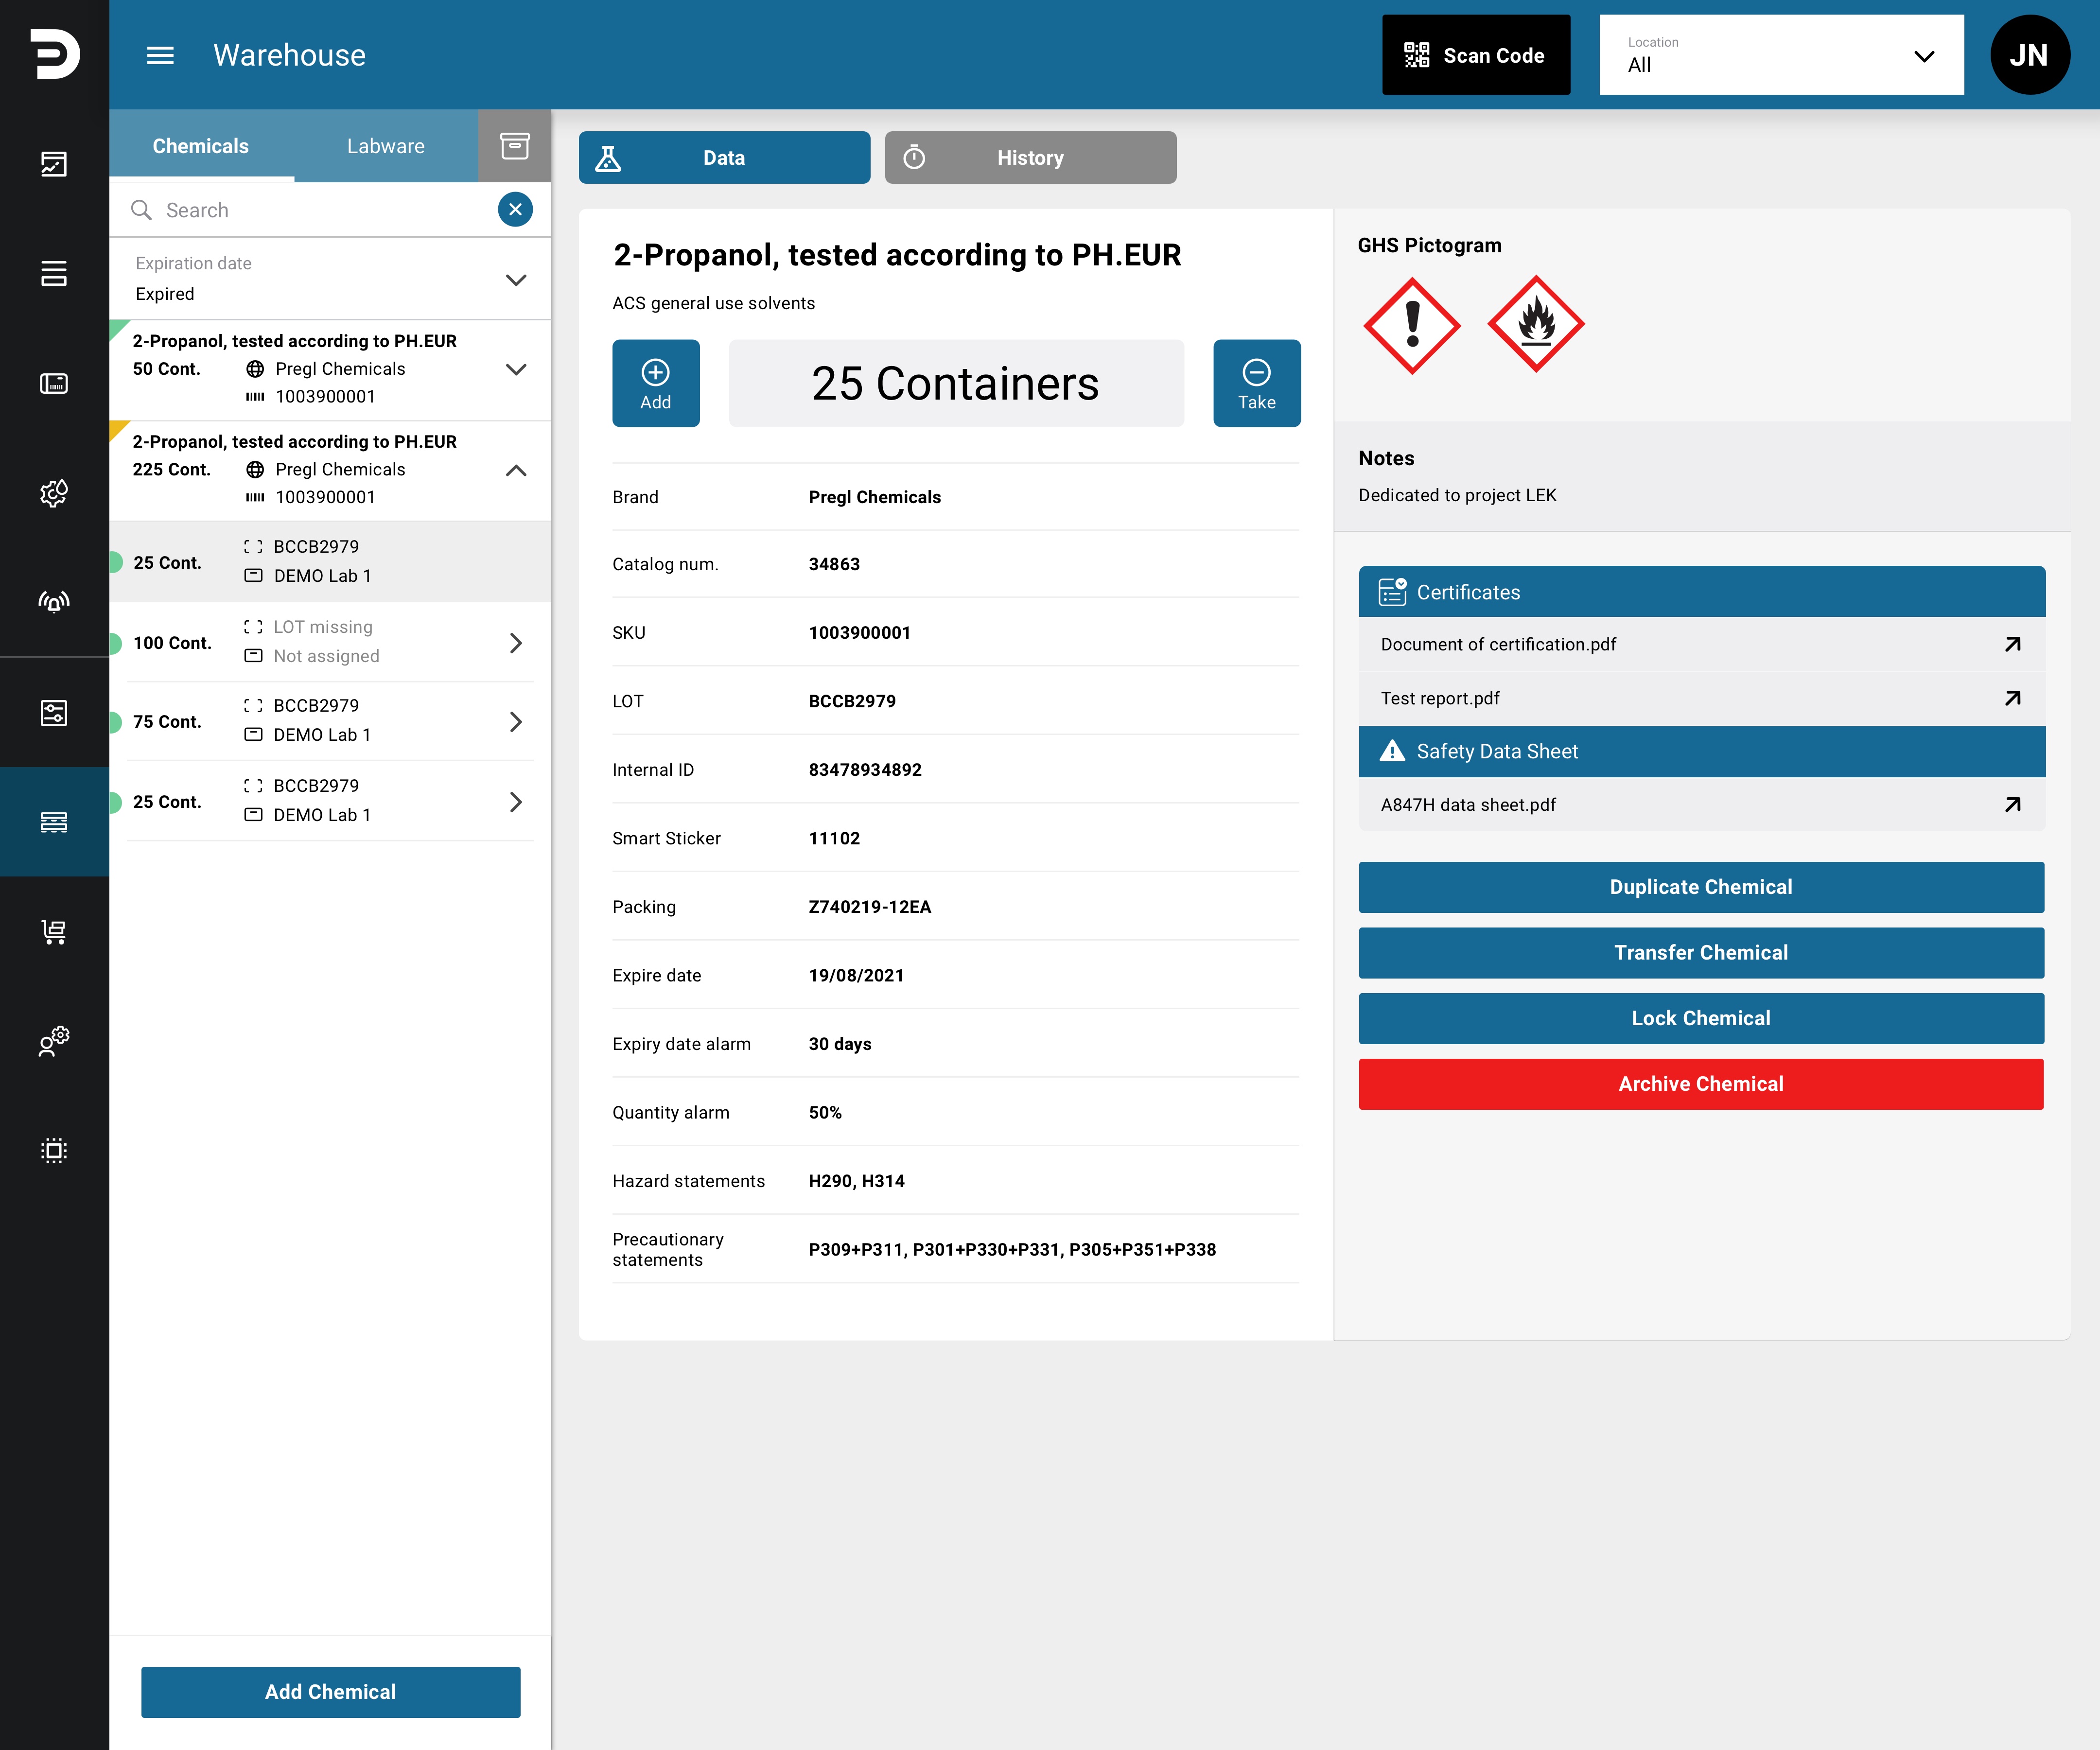Click the Take containers minus button
Screen dimensions: 2100x1750
coord(1256,383)
